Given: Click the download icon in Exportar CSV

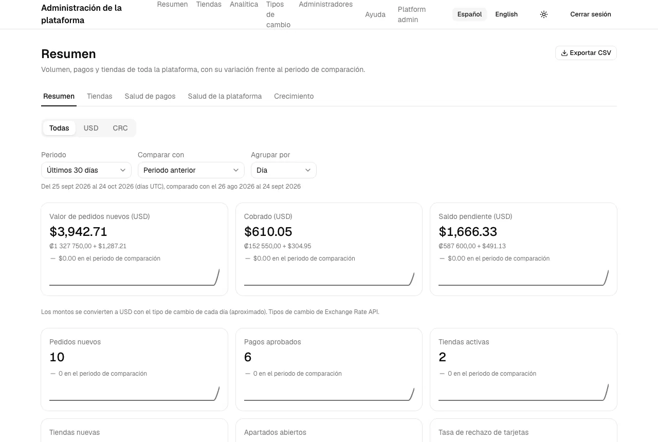Looking at the screenshot, I should 564,53.
